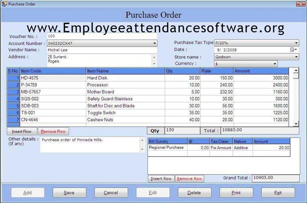
Task: Click the Total field showing 10885.00
Action: 260,131
